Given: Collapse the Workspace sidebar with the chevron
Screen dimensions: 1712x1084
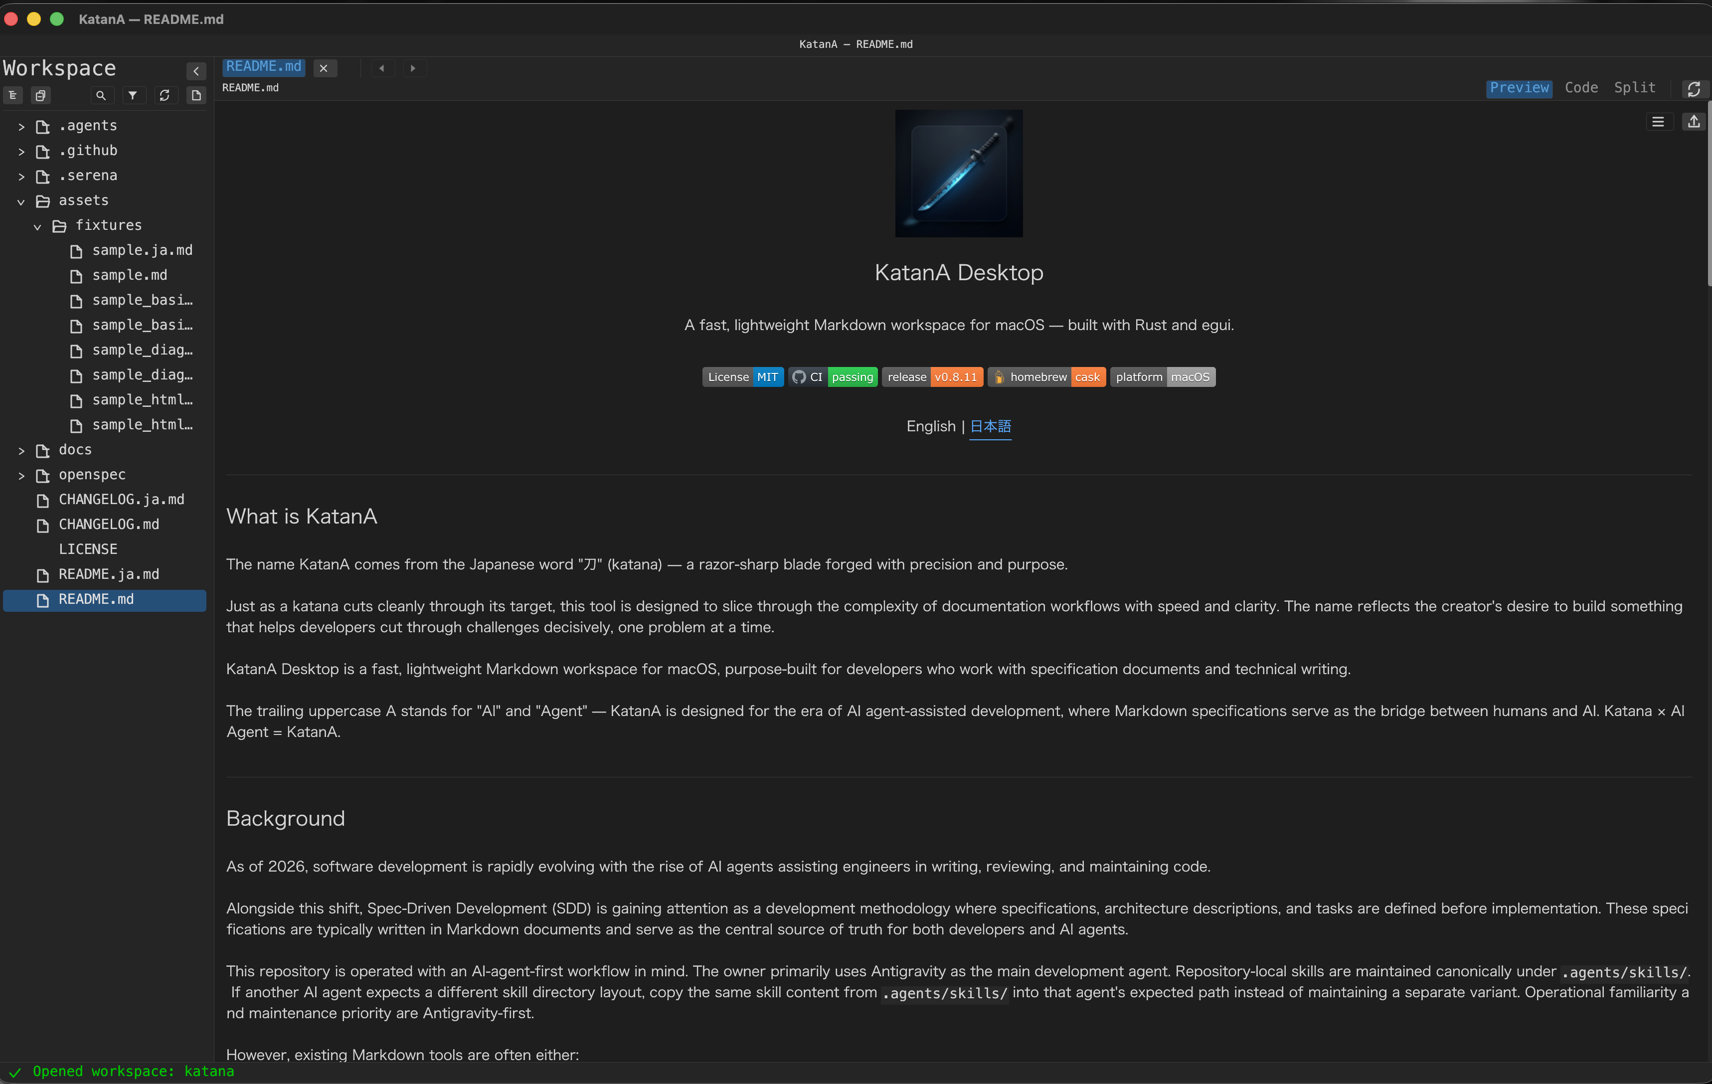Looking at the screenshot, I should 195,70.
